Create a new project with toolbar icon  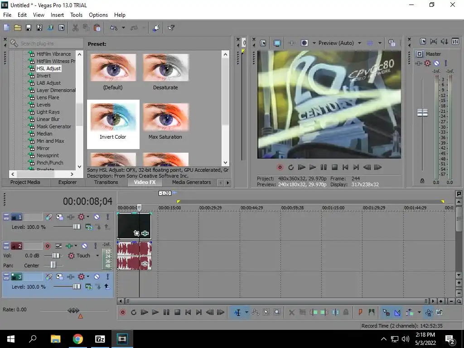(x=6, y=28)
